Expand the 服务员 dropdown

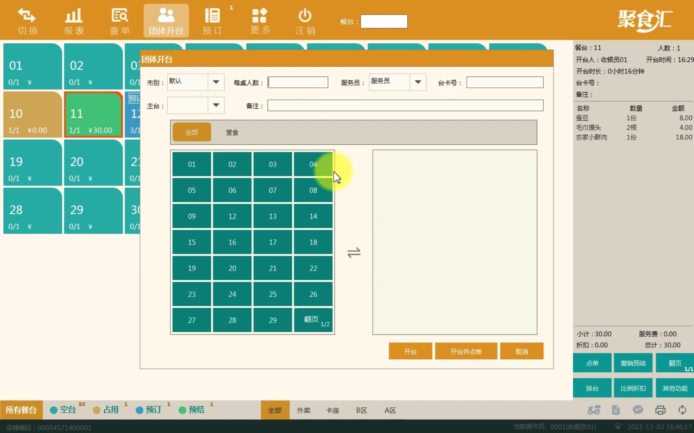(x=418, y=82)
